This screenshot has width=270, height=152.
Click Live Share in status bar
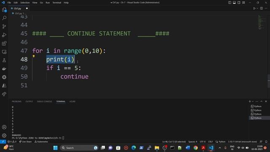pyautogui.click(x=25, y=142)
